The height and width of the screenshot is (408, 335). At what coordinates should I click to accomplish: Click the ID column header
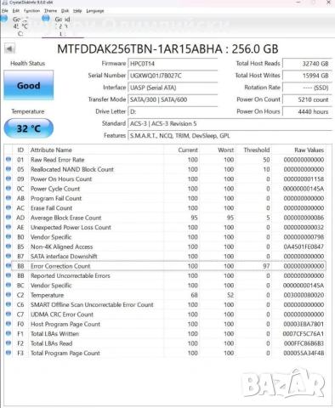coord(20,150)
